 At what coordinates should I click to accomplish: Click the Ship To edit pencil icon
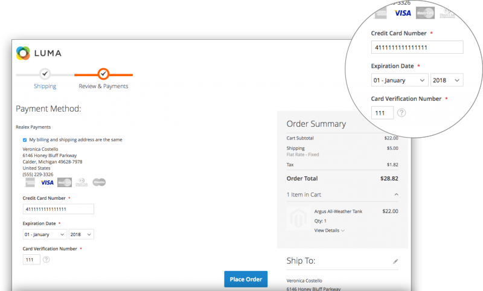pos(395,261)
